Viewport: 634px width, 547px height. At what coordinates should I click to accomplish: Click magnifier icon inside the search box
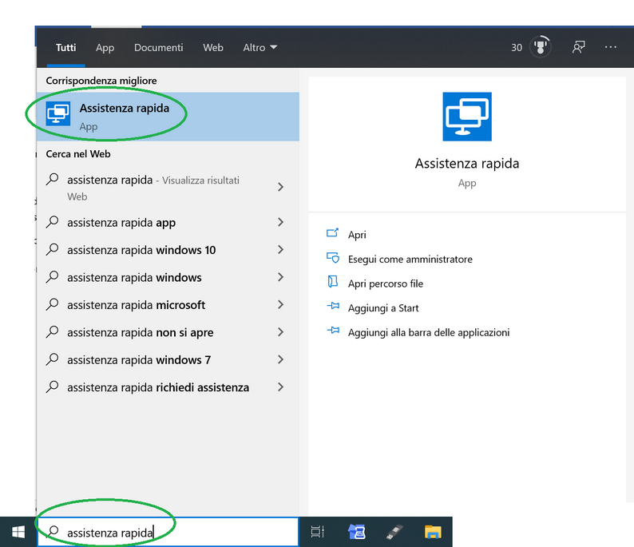tap(53, 532)
